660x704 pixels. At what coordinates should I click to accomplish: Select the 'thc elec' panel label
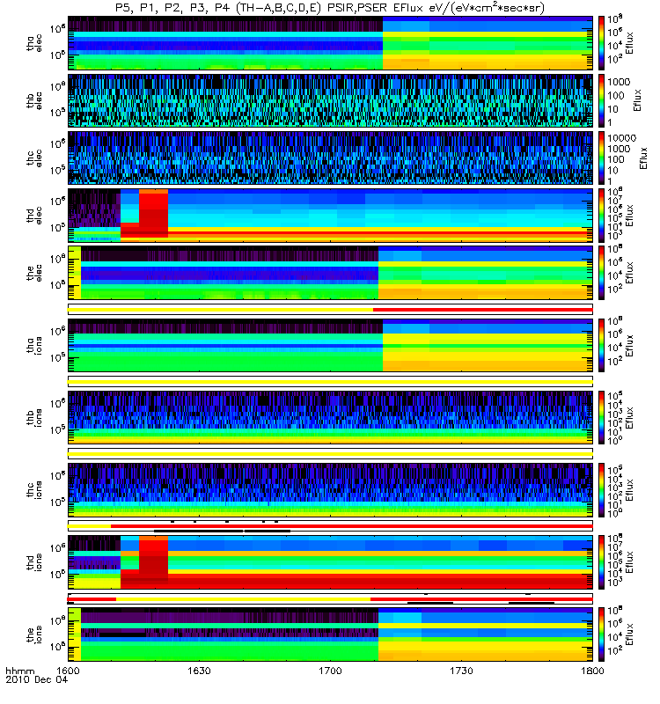click(x=33, y=158)
